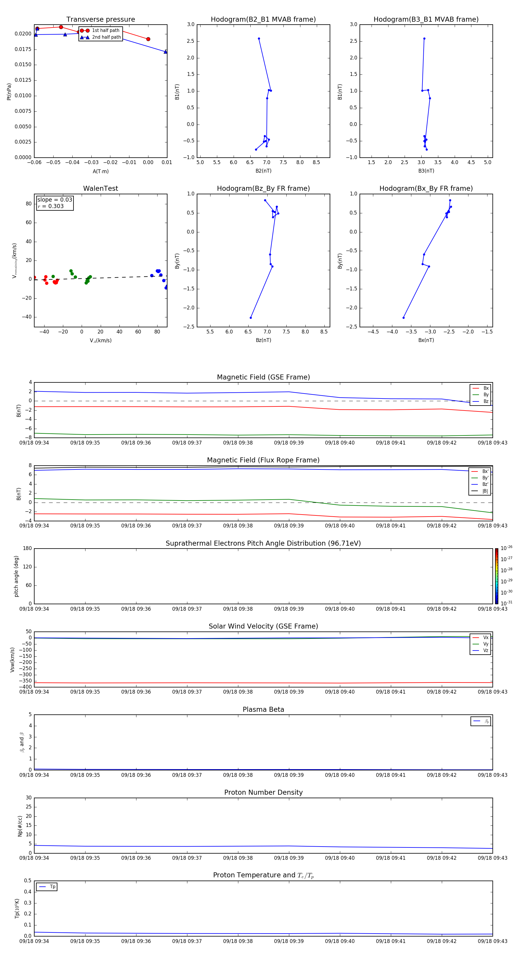Click the Pt(nPa) y-axis label
The image size is (527, 967).
point(9,91)
